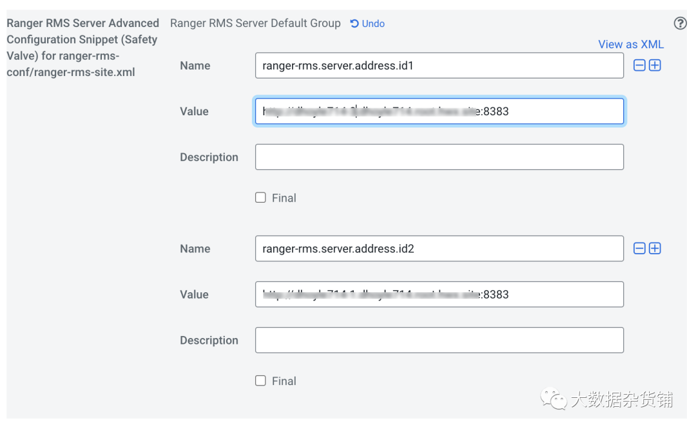Image resolution: width=696 pixels, height=430 pixels.
Task: Add entry using plus icon beside id2
Action: tap(655, 248)
